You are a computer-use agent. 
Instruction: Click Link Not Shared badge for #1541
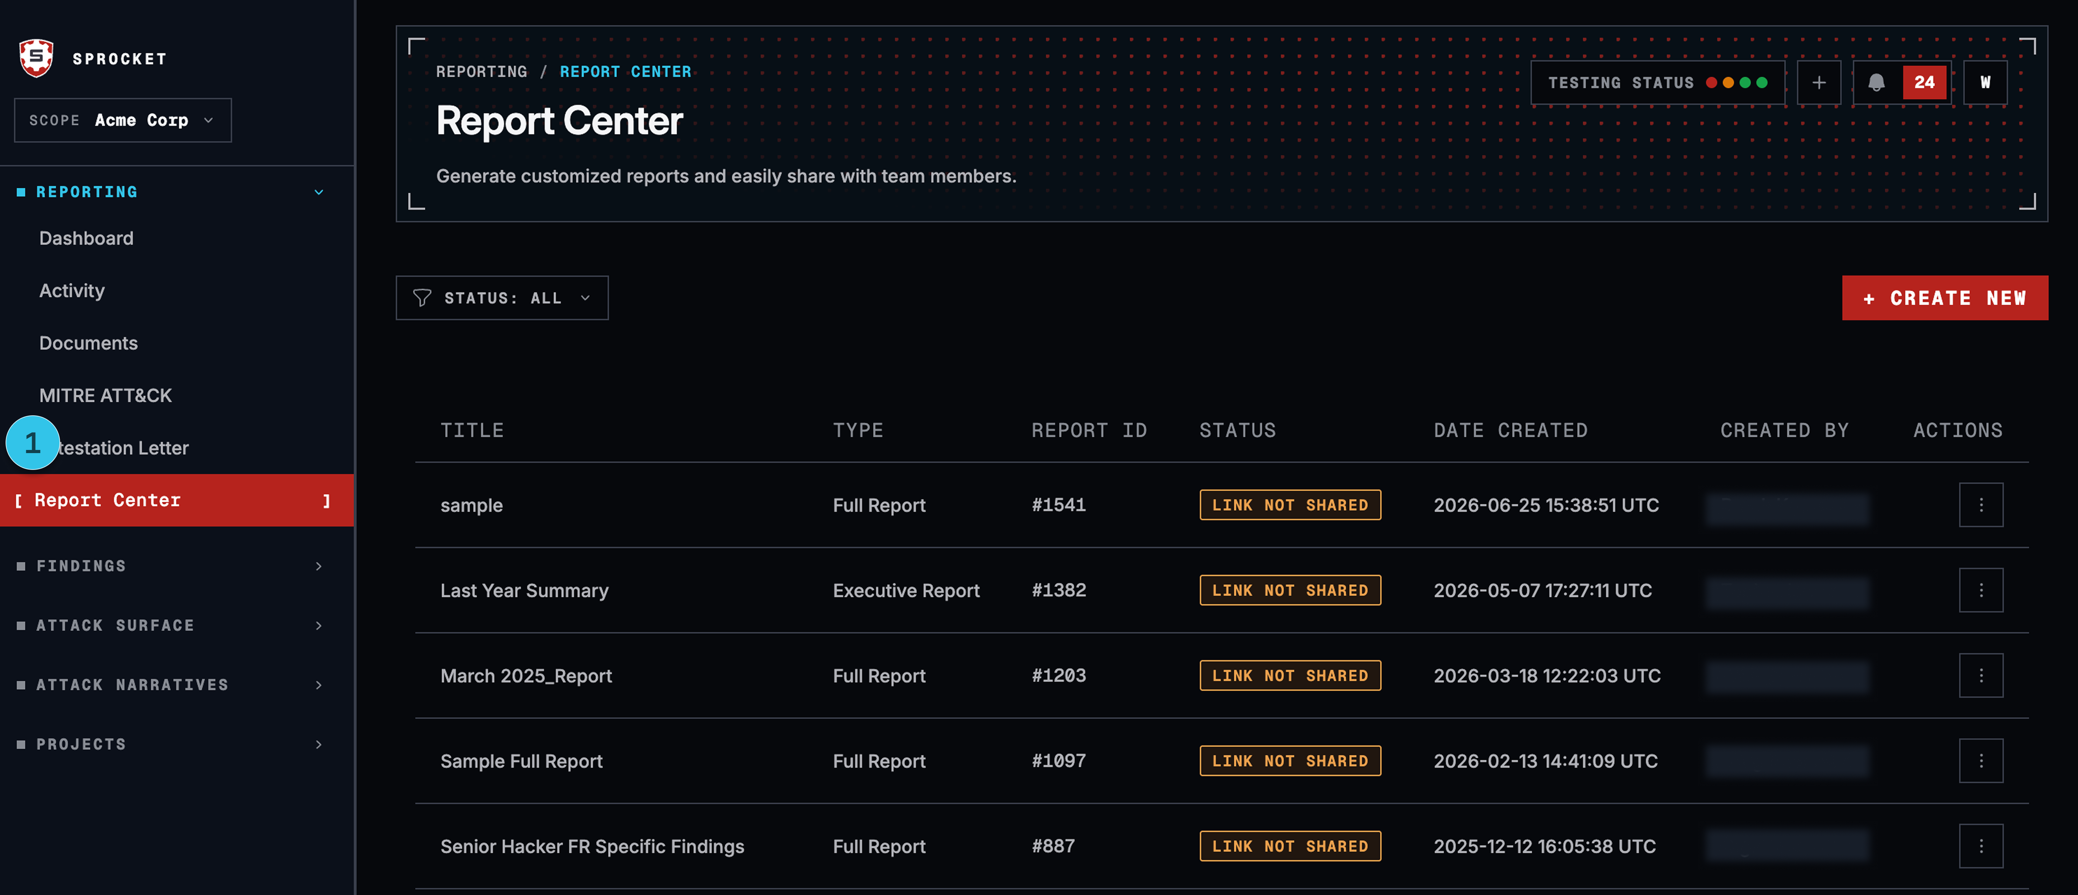click(1290, 505)
